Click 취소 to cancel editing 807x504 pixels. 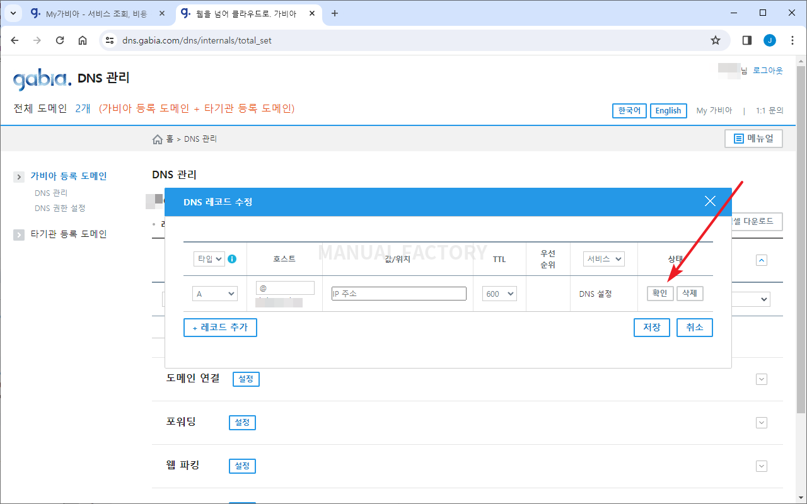click(x=695, y=328)
